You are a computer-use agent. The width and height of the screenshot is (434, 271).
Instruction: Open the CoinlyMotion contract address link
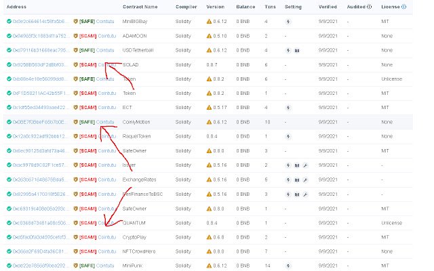(x=40, y=122)
